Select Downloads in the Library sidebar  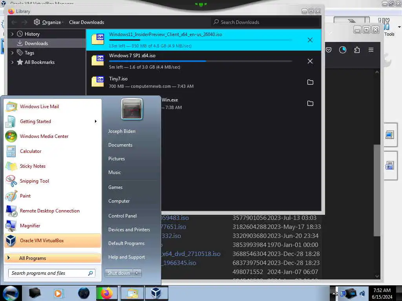[x=47, y=44]
